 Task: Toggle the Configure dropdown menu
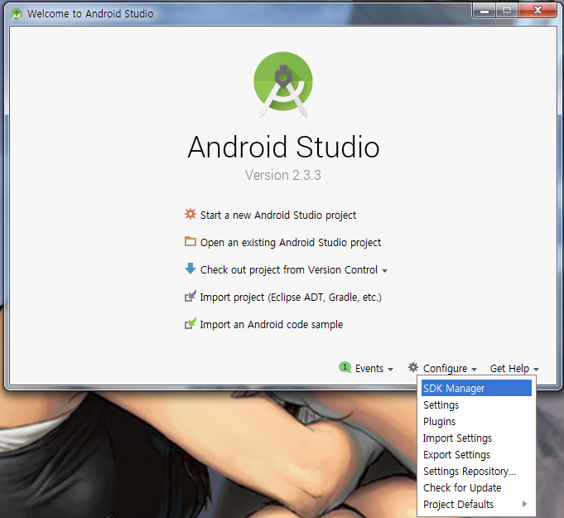pyautogui.click(x=450, y=368)
